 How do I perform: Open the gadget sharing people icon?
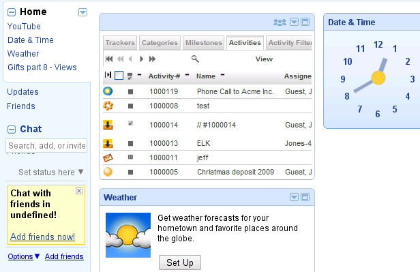280,22
